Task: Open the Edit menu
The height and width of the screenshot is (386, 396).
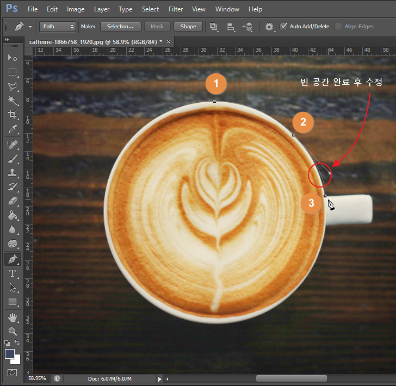Action: (x=52, y=9)
